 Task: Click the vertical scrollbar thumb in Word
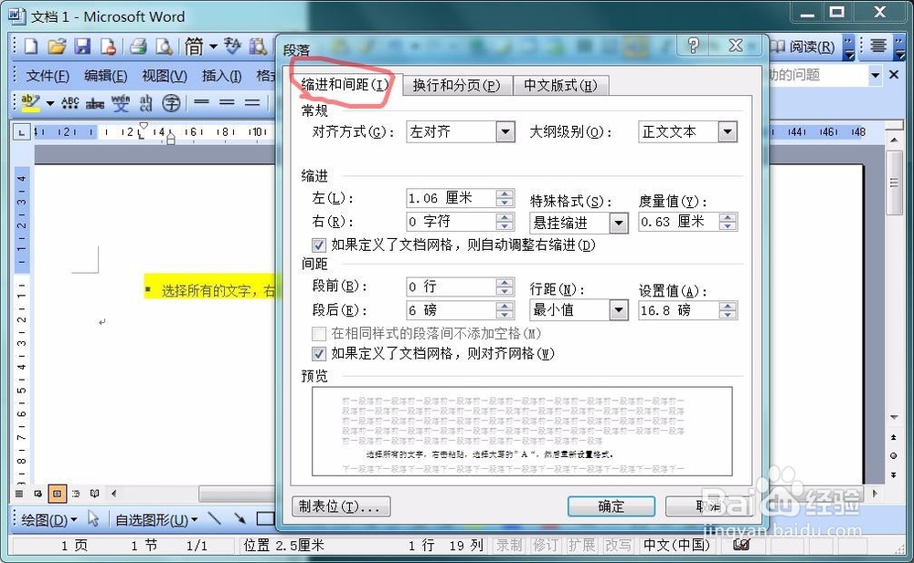point(894,183)
